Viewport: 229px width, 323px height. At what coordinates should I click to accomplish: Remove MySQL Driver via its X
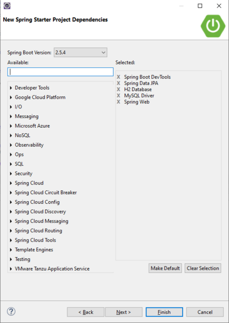coord(119,95)
